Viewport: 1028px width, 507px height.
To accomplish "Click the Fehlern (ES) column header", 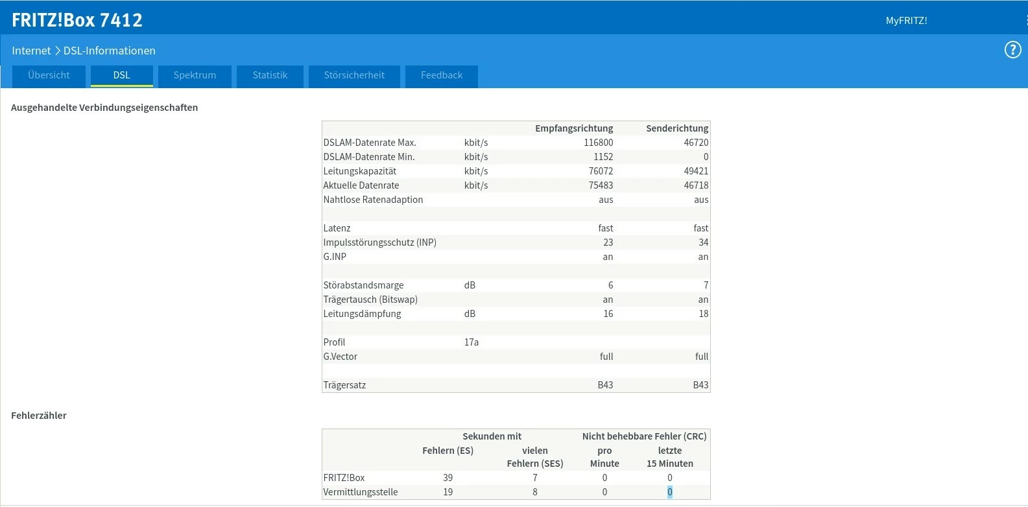I will coord(448,451).
